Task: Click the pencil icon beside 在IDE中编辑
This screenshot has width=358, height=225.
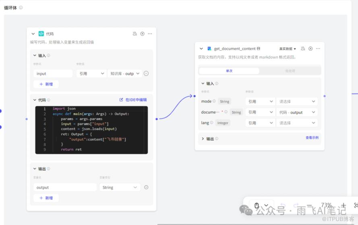Action: coord(121,100)
